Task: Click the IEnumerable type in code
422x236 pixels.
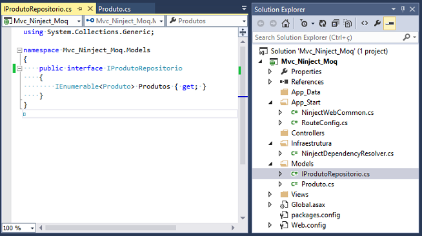Action: click(x=77, y=86)
